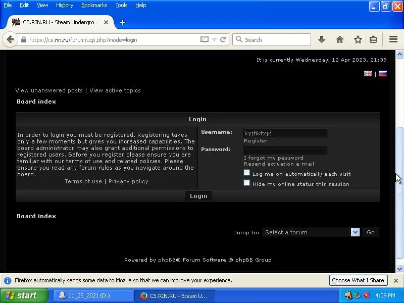Image resolution: width=404 pixels, height=303 pixels.
Task: Open the Edit menu
Action: 24,5
